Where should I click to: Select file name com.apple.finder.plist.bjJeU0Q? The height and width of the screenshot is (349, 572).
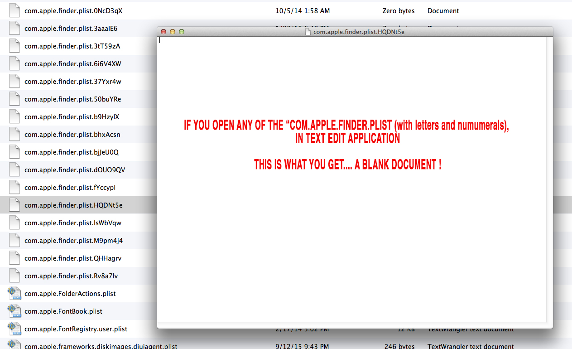(72, 152)
